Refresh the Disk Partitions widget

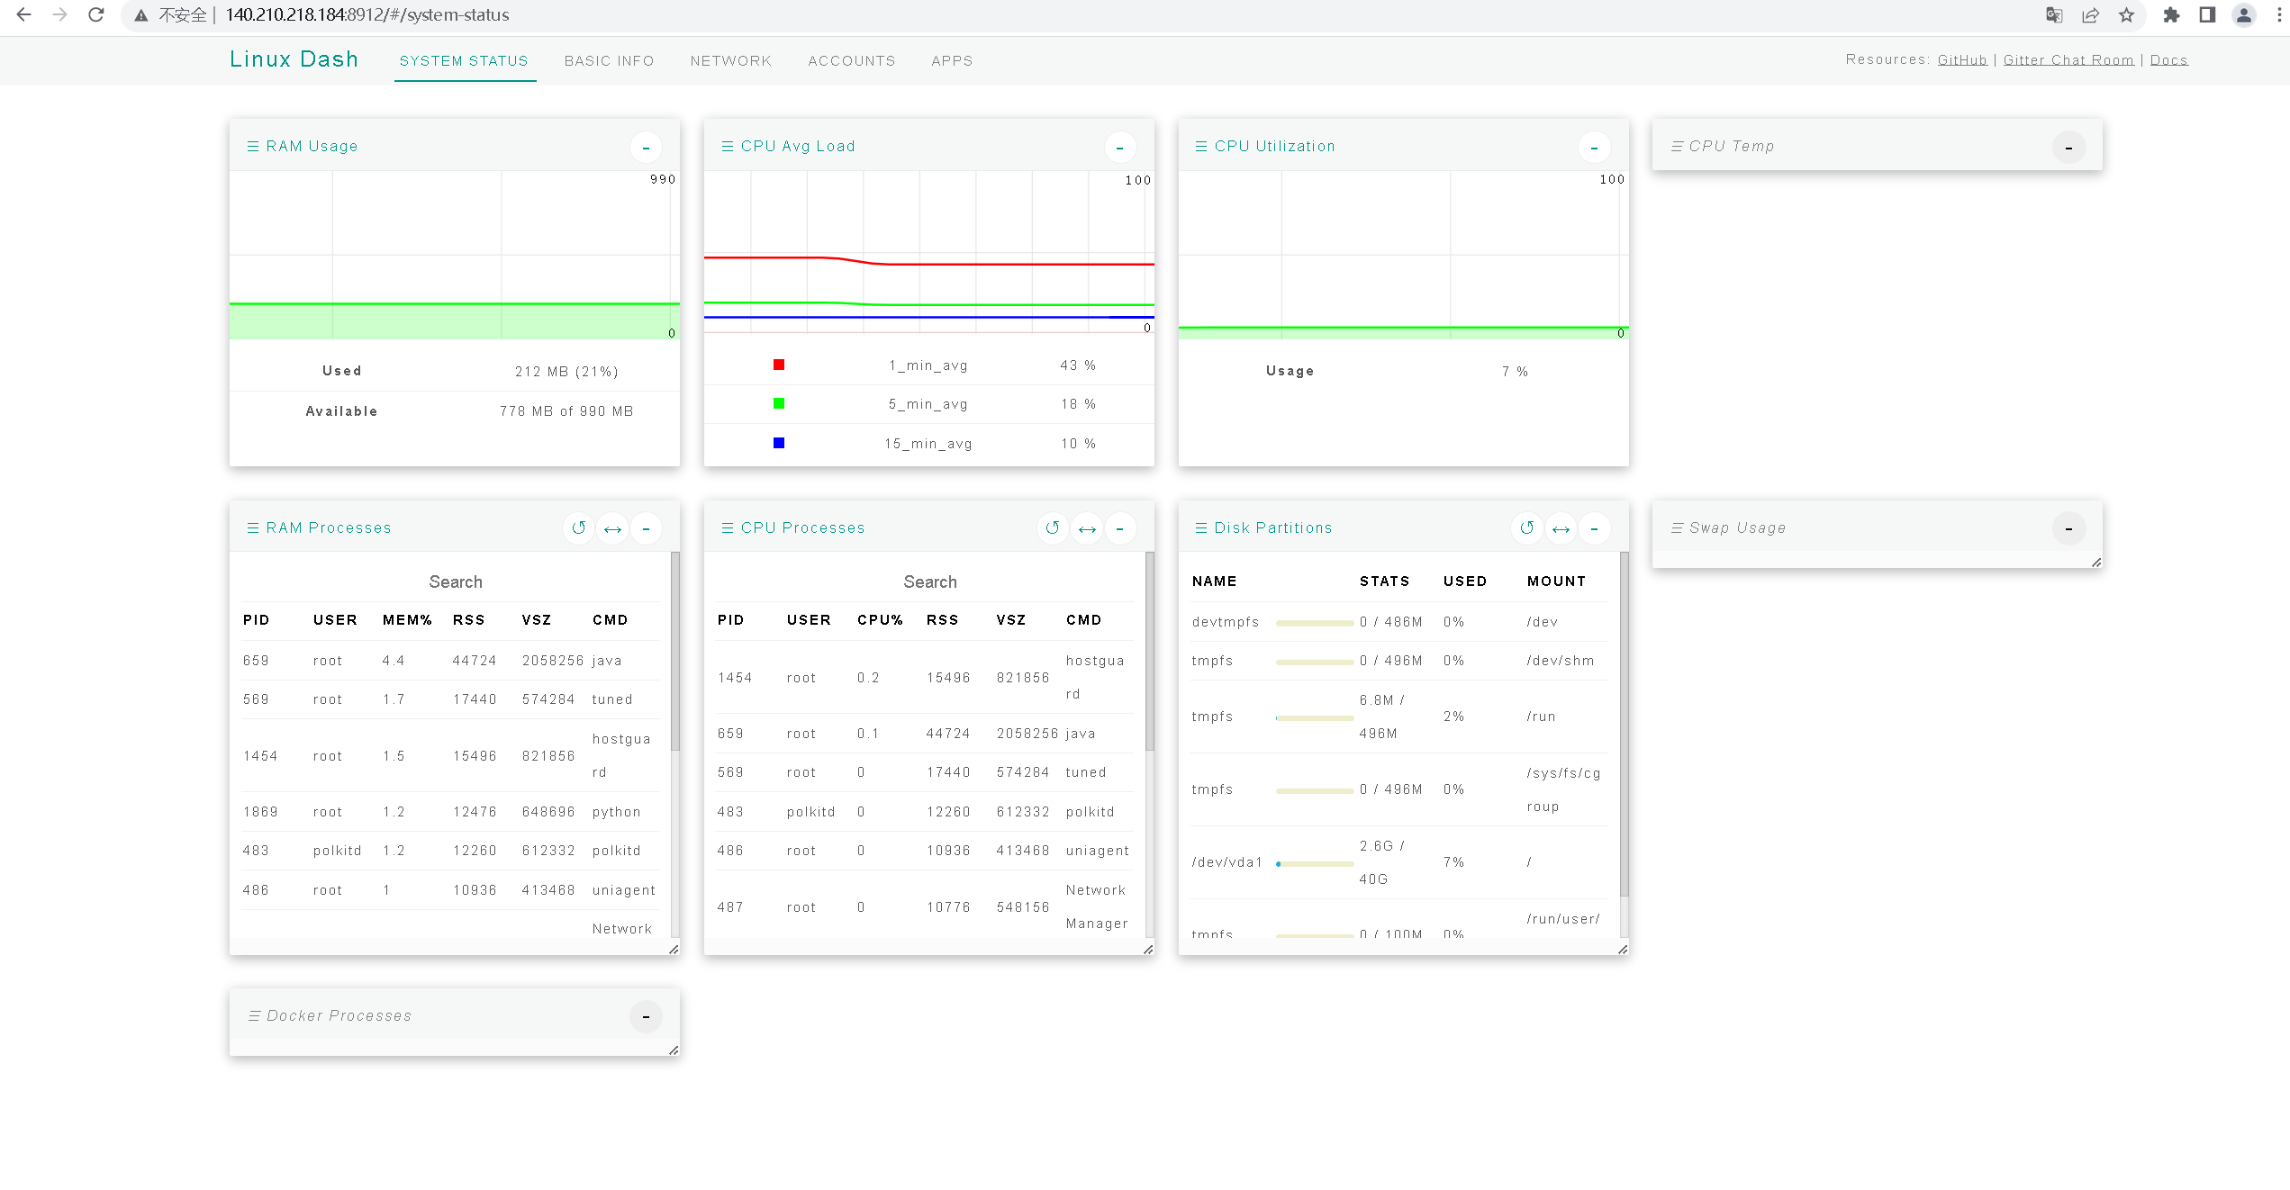(x=1527, y=528)
